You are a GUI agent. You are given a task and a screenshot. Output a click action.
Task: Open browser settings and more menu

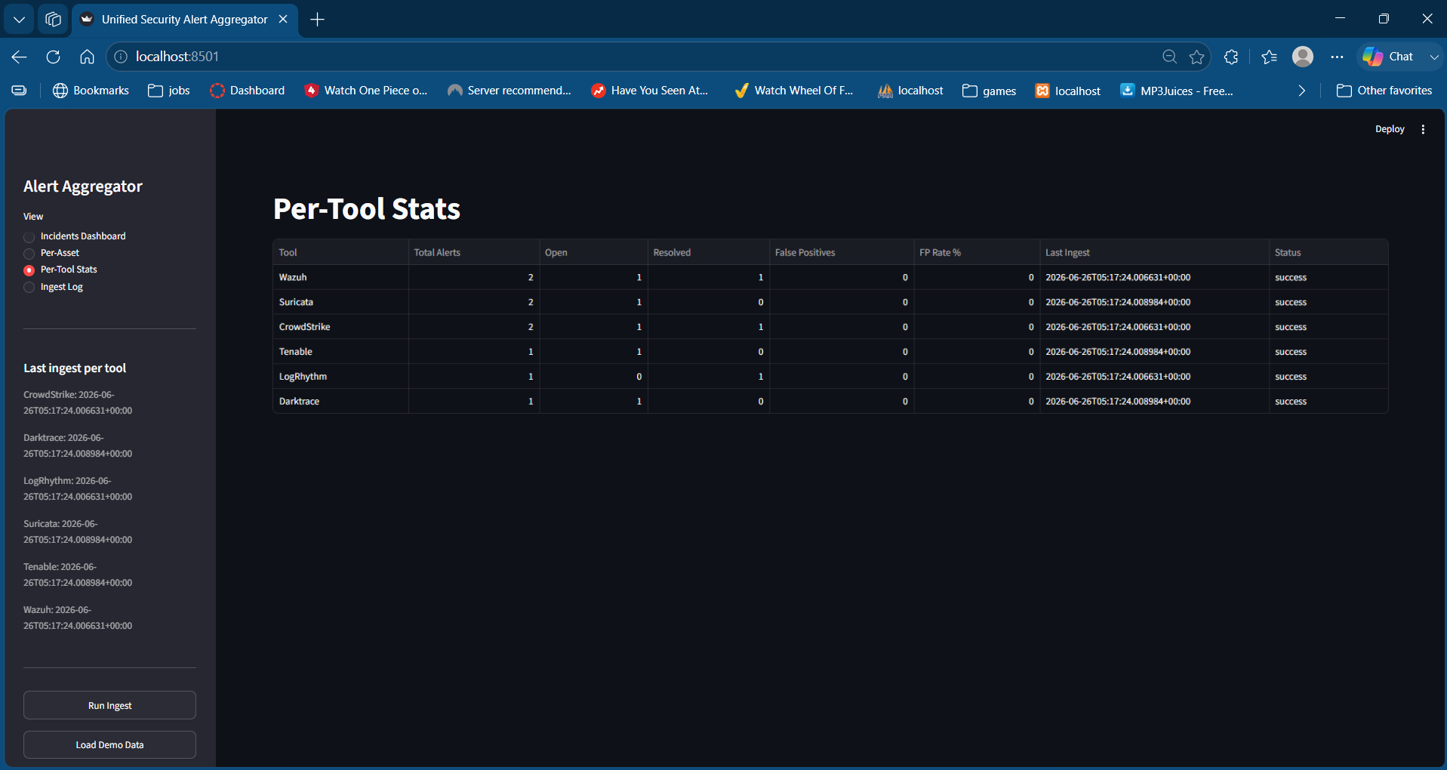pyautogui.click(x=1337, y=57)
